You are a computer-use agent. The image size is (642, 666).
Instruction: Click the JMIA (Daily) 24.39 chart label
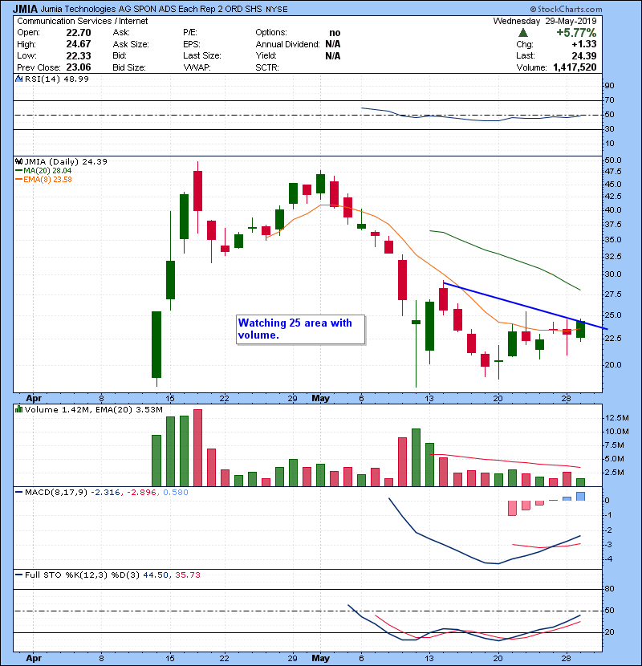click(x=66, y=161)
